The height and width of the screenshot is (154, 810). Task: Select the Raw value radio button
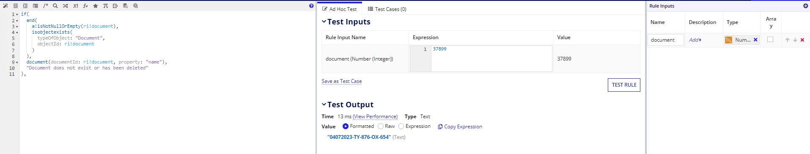click(x=381, y=126)
